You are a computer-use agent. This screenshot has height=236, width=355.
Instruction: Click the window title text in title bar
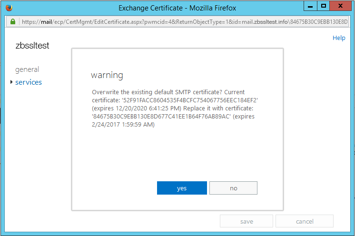click(177, 8)
